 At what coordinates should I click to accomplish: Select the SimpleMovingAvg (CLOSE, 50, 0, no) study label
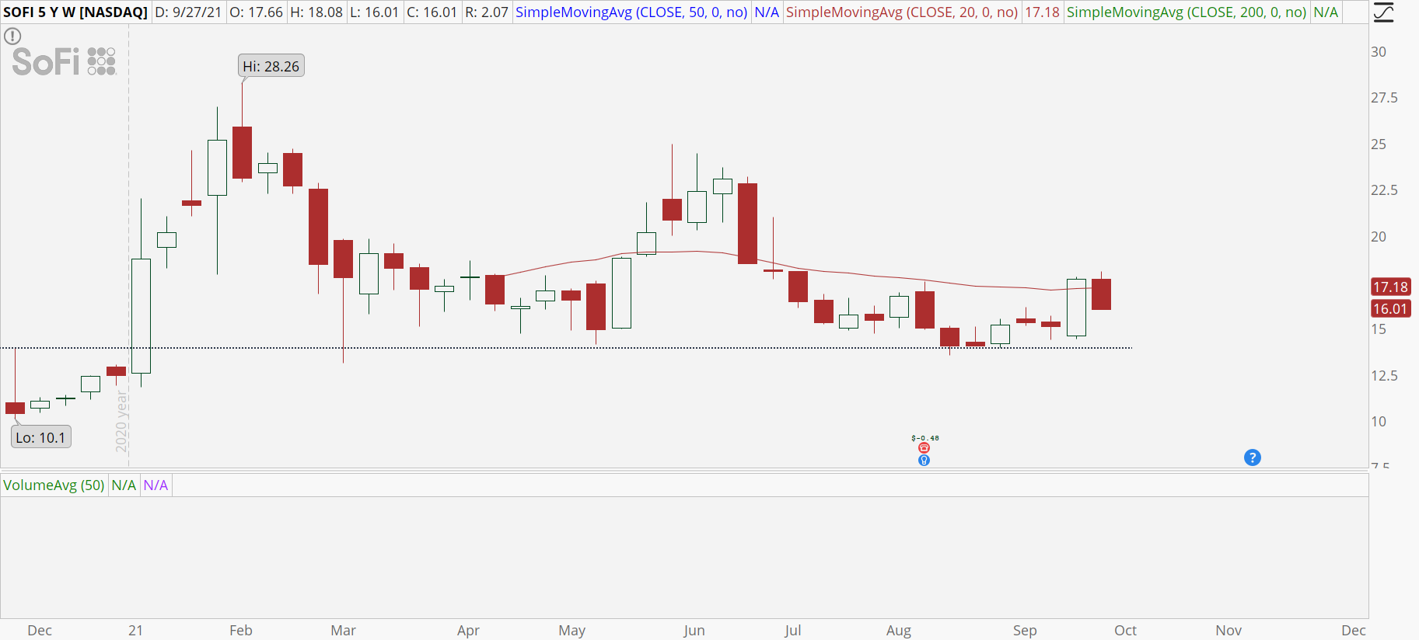[631, 12]
